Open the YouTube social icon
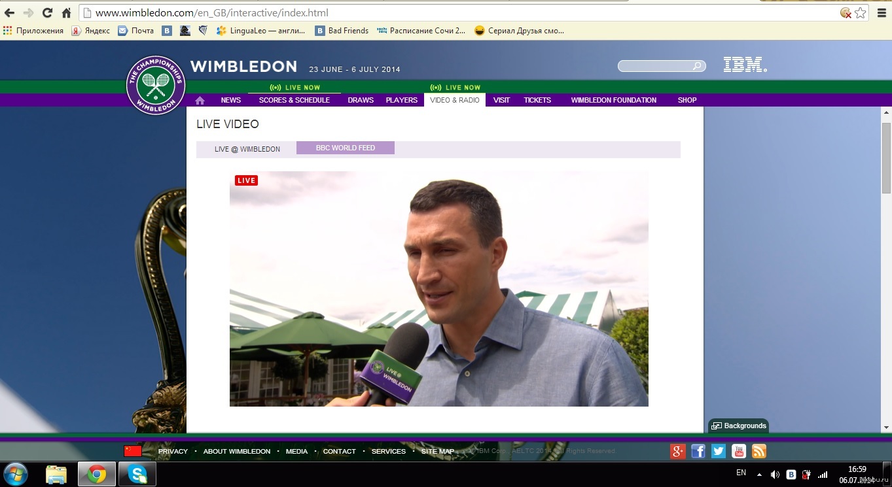This screenshot has height=487, width=892. tap(739, 451)
